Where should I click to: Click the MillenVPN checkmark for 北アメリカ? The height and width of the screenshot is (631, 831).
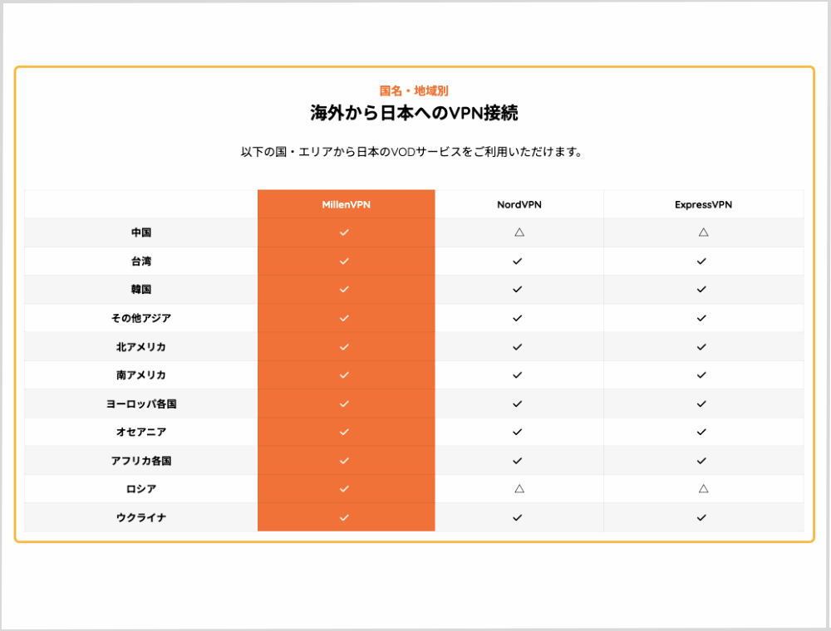coord(345,346)
